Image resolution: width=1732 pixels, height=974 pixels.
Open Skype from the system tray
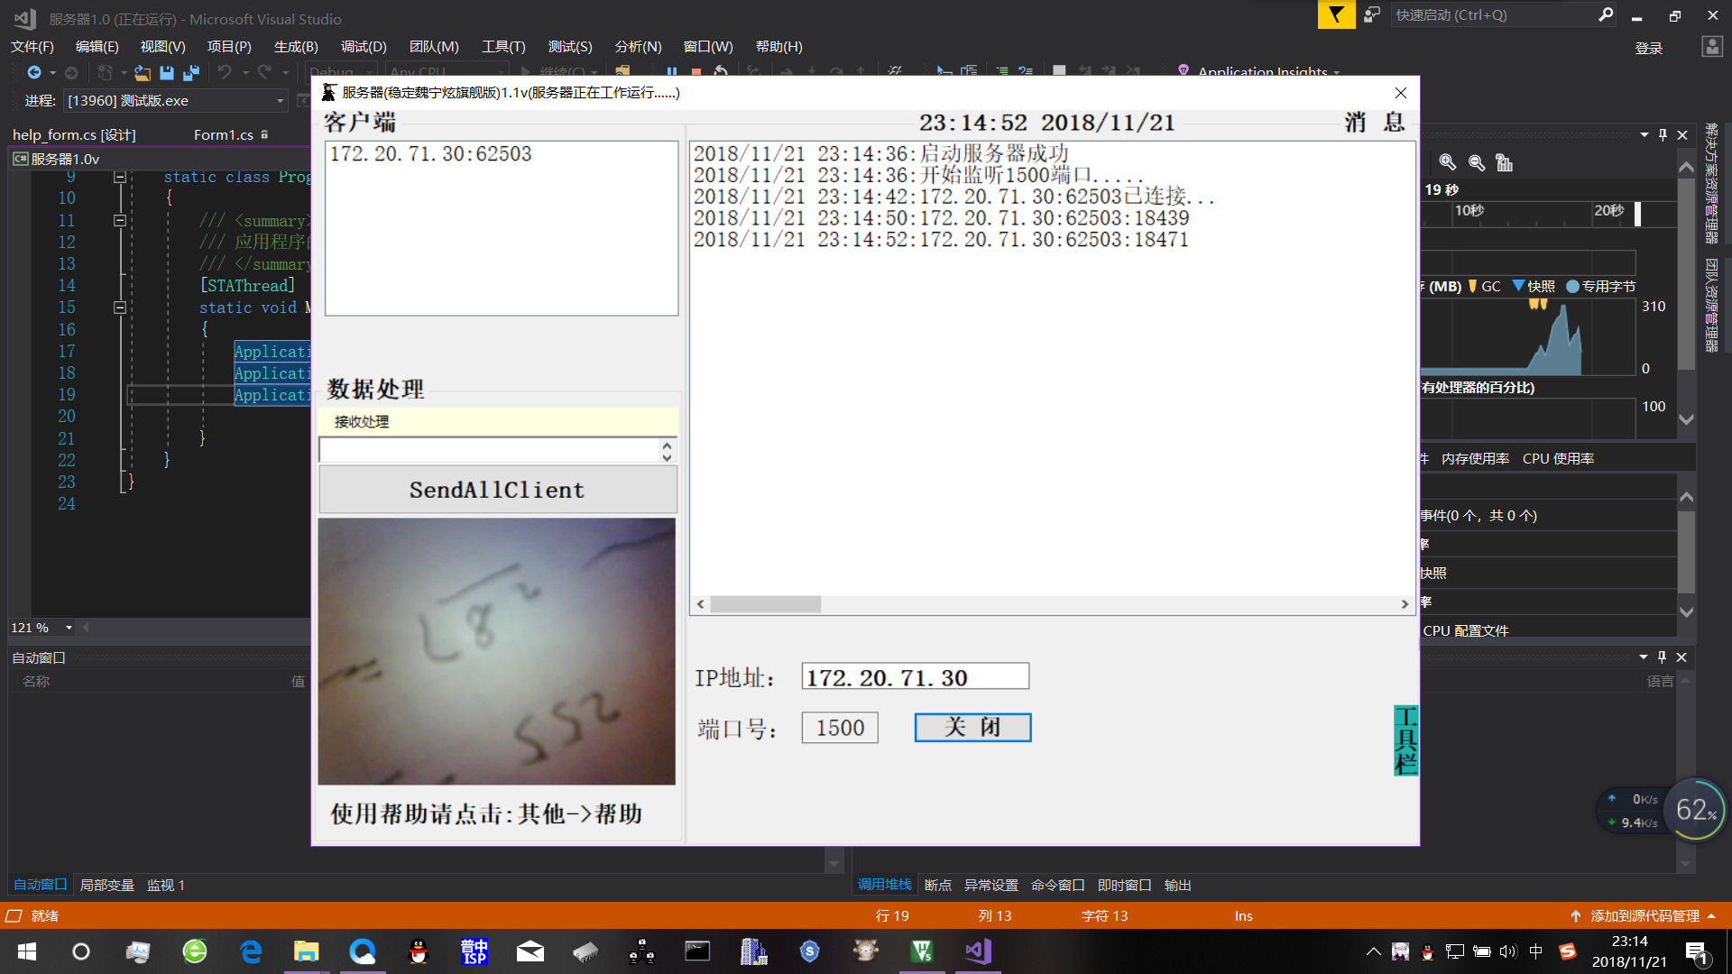click(809, 951)
